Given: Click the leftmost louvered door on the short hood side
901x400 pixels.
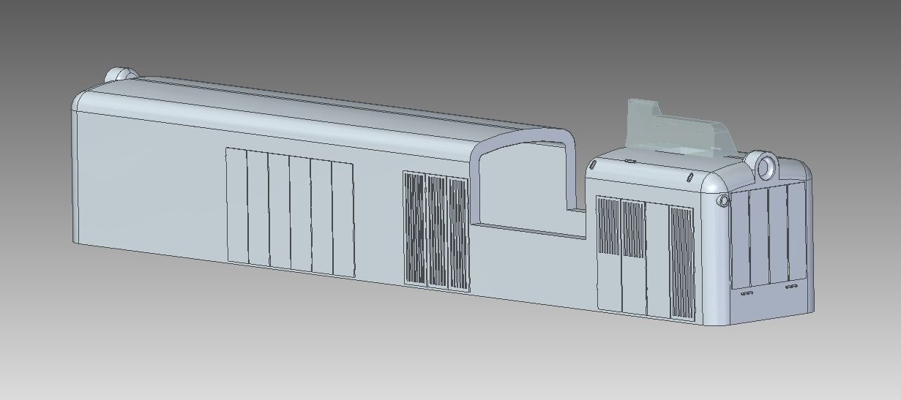Looking at the screenshot, I should [x=609, y=227].
